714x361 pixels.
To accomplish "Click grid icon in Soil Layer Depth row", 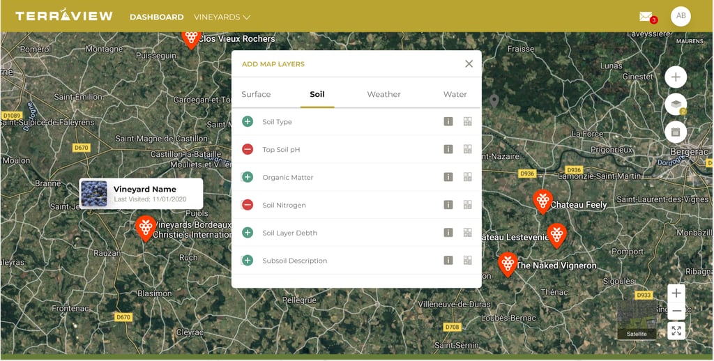I will tap(467, 233).
